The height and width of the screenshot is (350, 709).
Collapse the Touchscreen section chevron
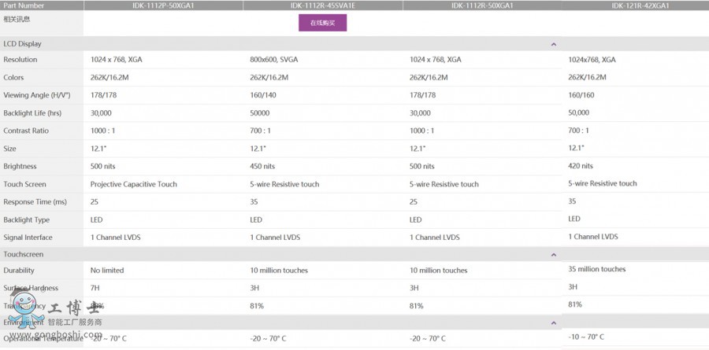point(554,255)
